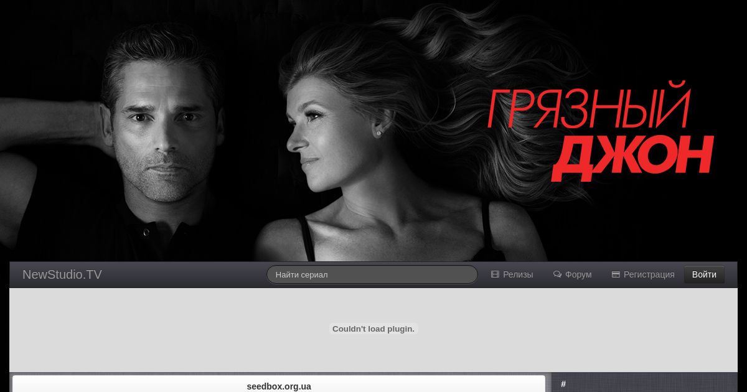The width and height of the screenshot is (747, 392).
Task: Click the card icon beside Регистрация
Action: 616,274
